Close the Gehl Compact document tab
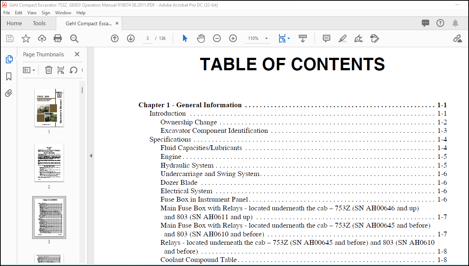 (117, 23)
